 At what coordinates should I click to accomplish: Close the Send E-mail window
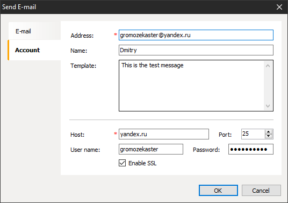click(279, 7)
